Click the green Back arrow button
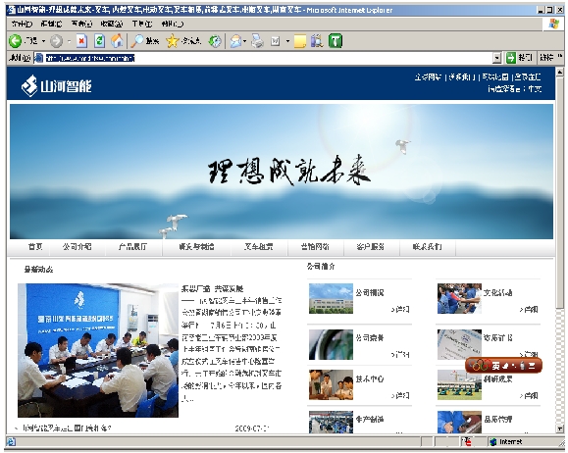Image resolution: width=568 pixels, height=453 pixels. [x=15, y=41]
